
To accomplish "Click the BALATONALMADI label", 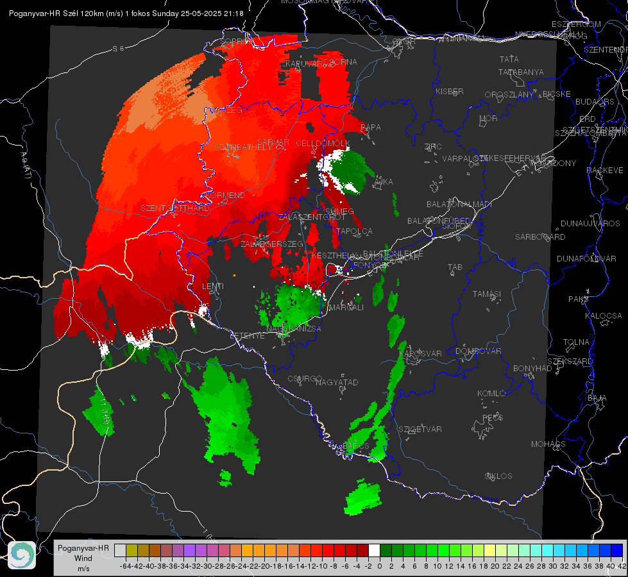I will tap(459, 205).
